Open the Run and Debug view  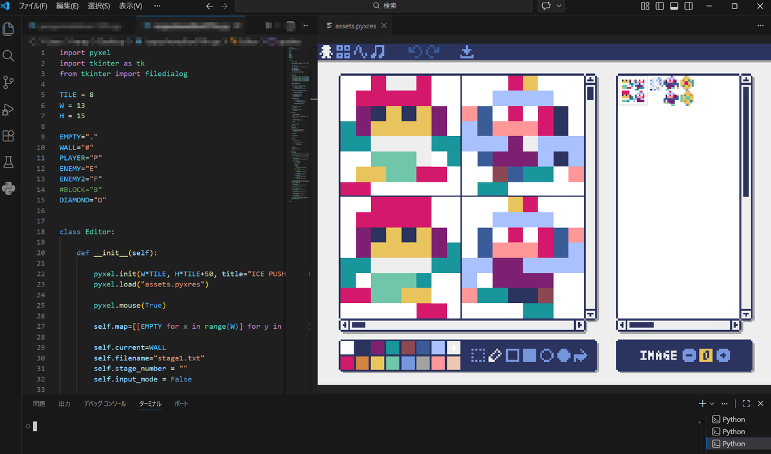pyautogui.click(x=8, y=109)
